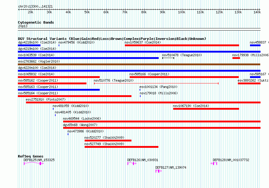Click the nsv1067190 red bar

point(206,109)
